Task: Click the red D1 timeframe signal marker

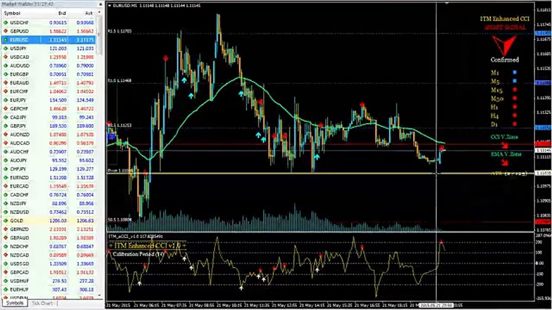Action: pyautogui.click(x=514, y=124)
